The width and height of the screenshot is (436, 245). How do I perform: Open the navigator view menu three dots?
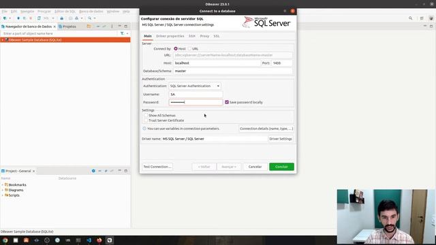point(112,26)
